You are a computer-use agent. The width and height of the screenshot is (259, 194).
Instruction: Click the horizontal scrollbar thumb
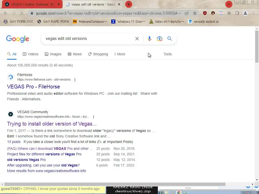pyautogui.click(x=115, y=184)
